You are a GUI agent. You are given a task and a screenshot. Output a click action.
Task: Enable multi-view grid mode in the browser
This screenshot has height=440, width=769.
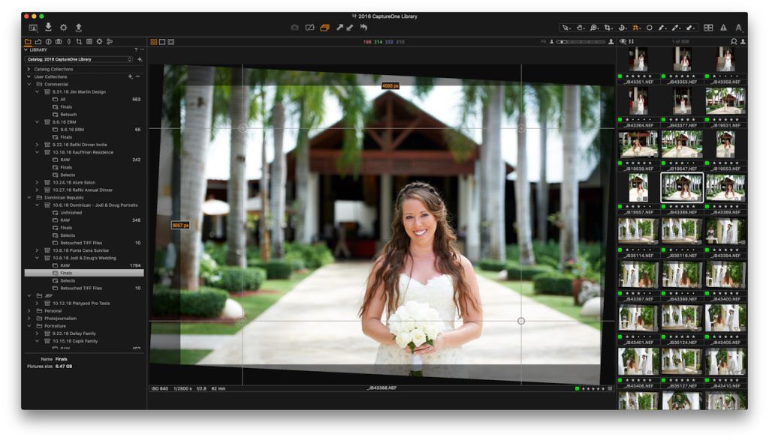[x=155, y=41]
